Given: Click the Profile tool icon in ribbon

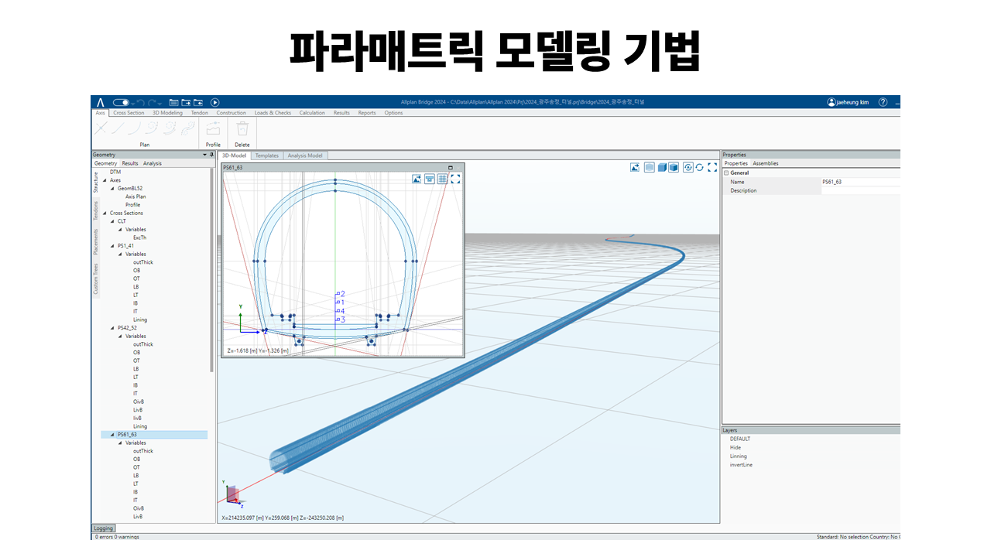Looking at the screenshot, I should tap(213, 130).
